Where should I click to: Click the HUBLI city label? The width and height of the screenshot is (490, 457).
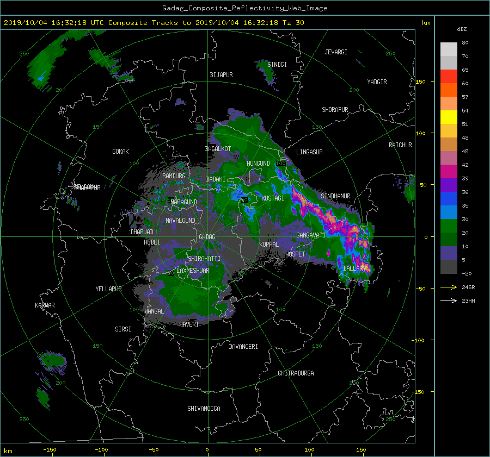tap(152, 242)
